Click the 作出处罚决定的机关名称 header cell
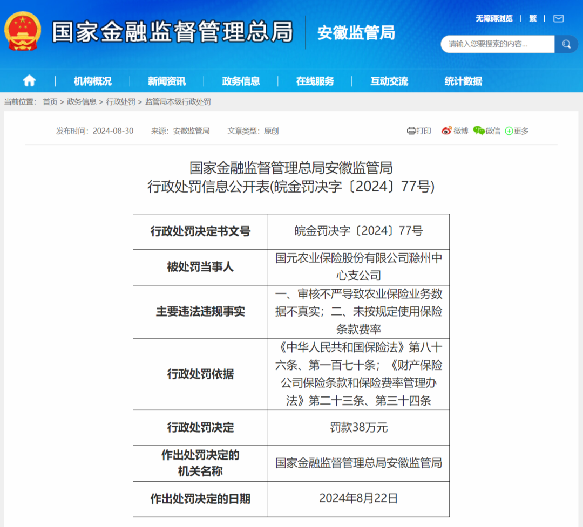The height and width of the screenshot is (527, 583). pyautogui.click(x=200, y=463)
